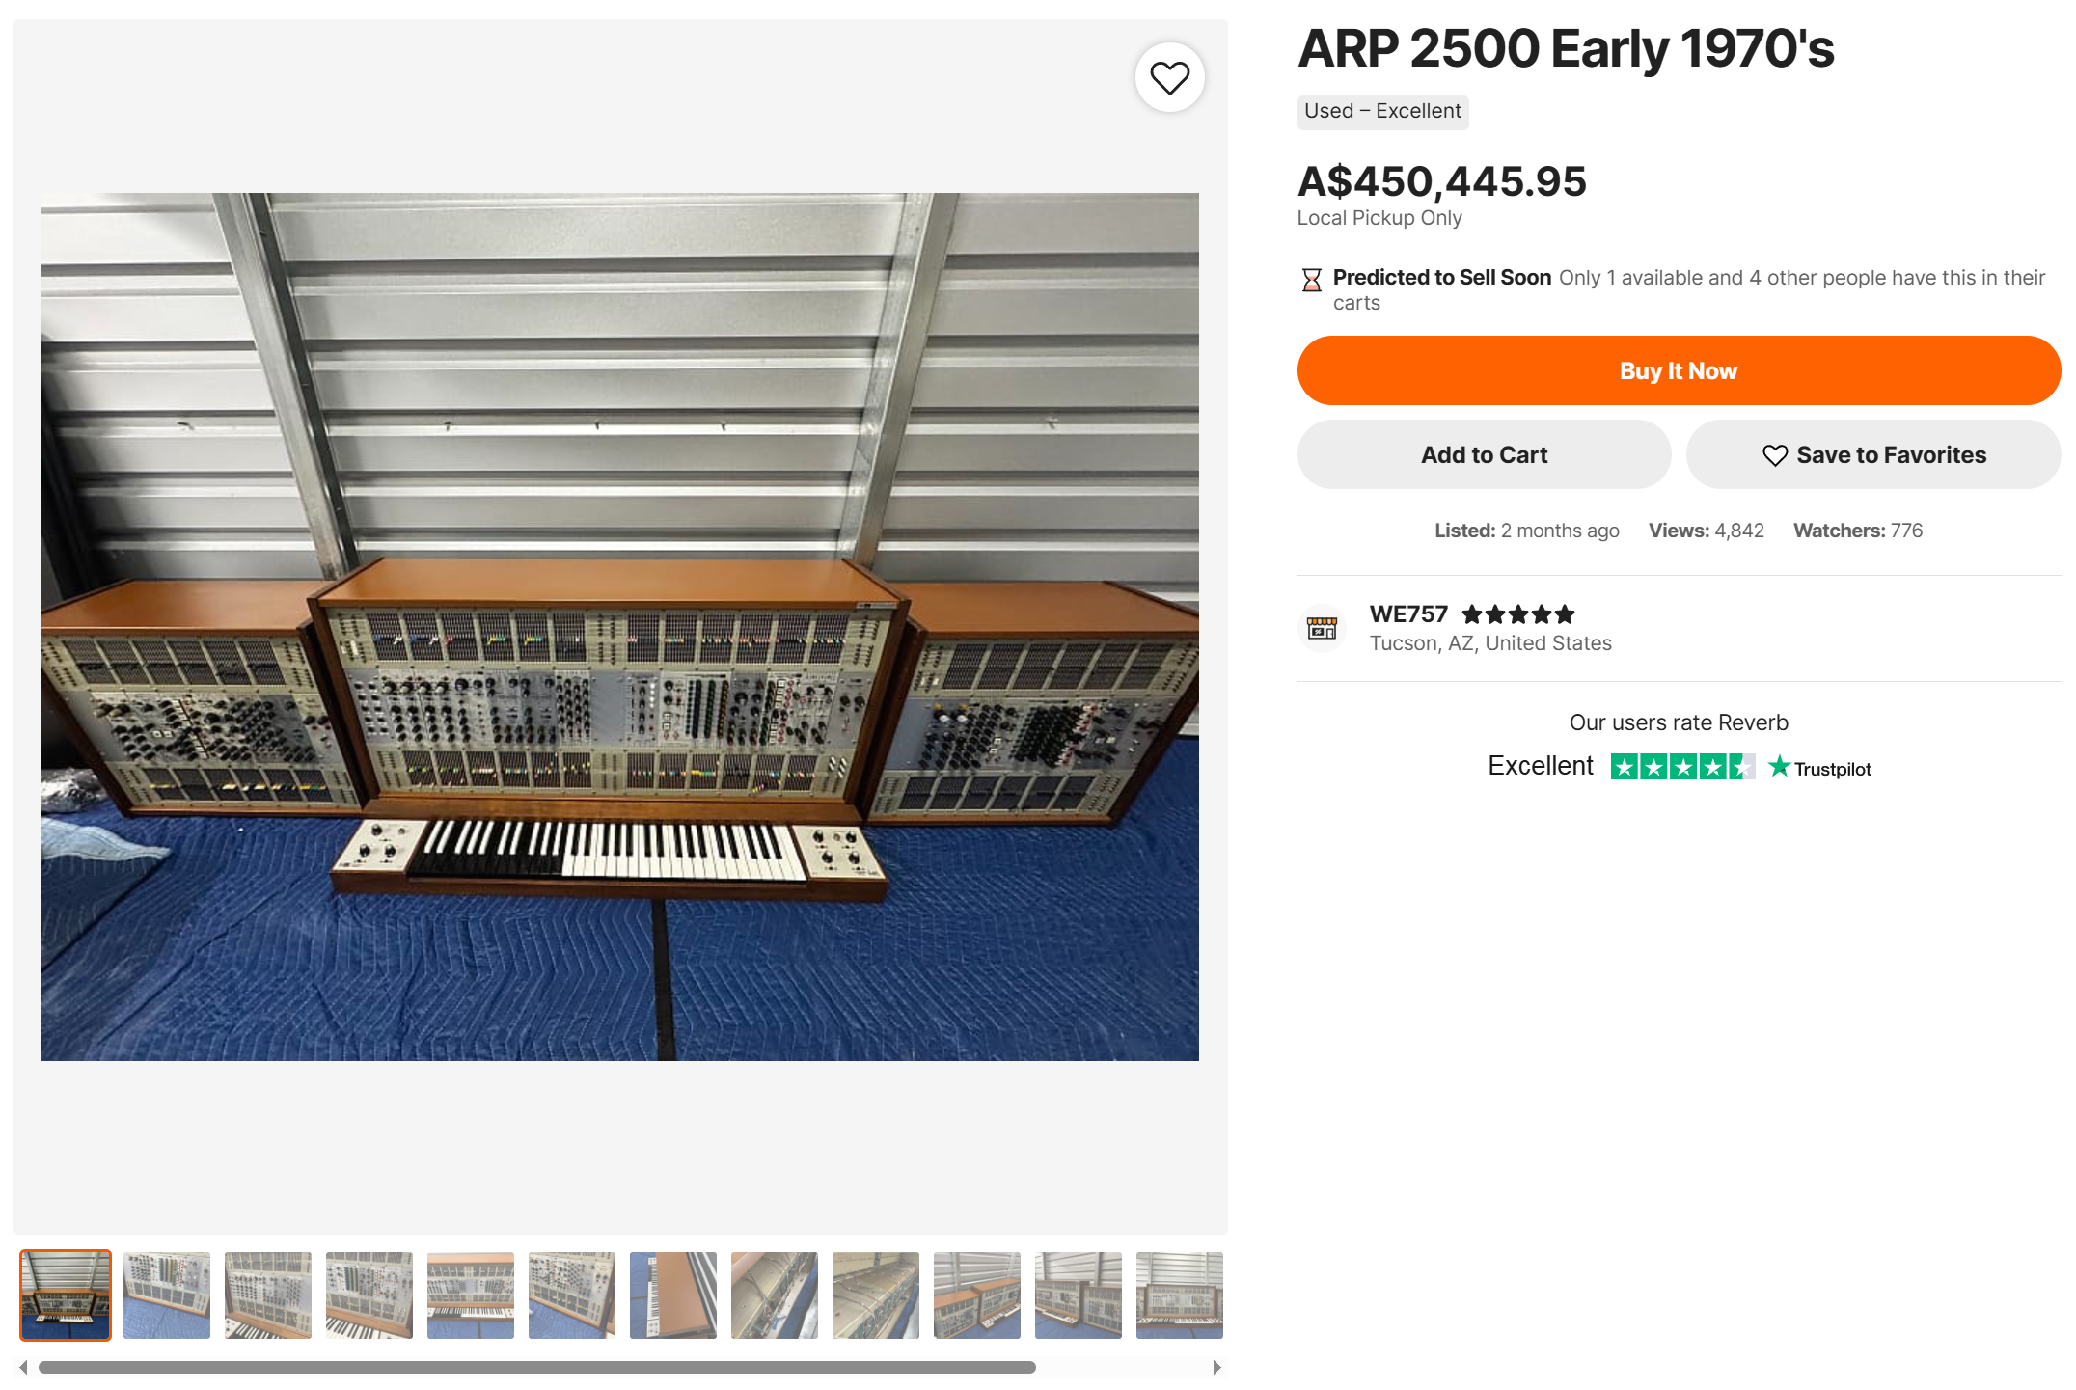The height and width of the screenshot is (1390, 2076).
Task: Select the last visible thumbnail
Action: click(1179, 1295)
